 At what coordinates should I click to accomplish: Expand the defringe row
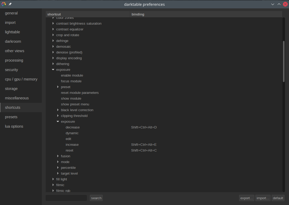(53, 41)
